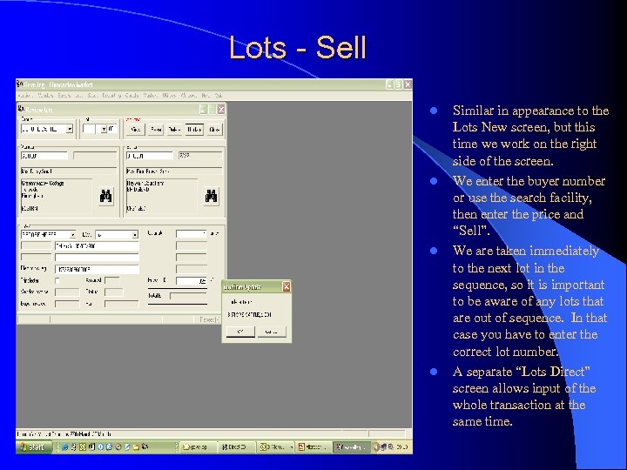
Task: Click the second button in the action row
Action: pos(156,129)
